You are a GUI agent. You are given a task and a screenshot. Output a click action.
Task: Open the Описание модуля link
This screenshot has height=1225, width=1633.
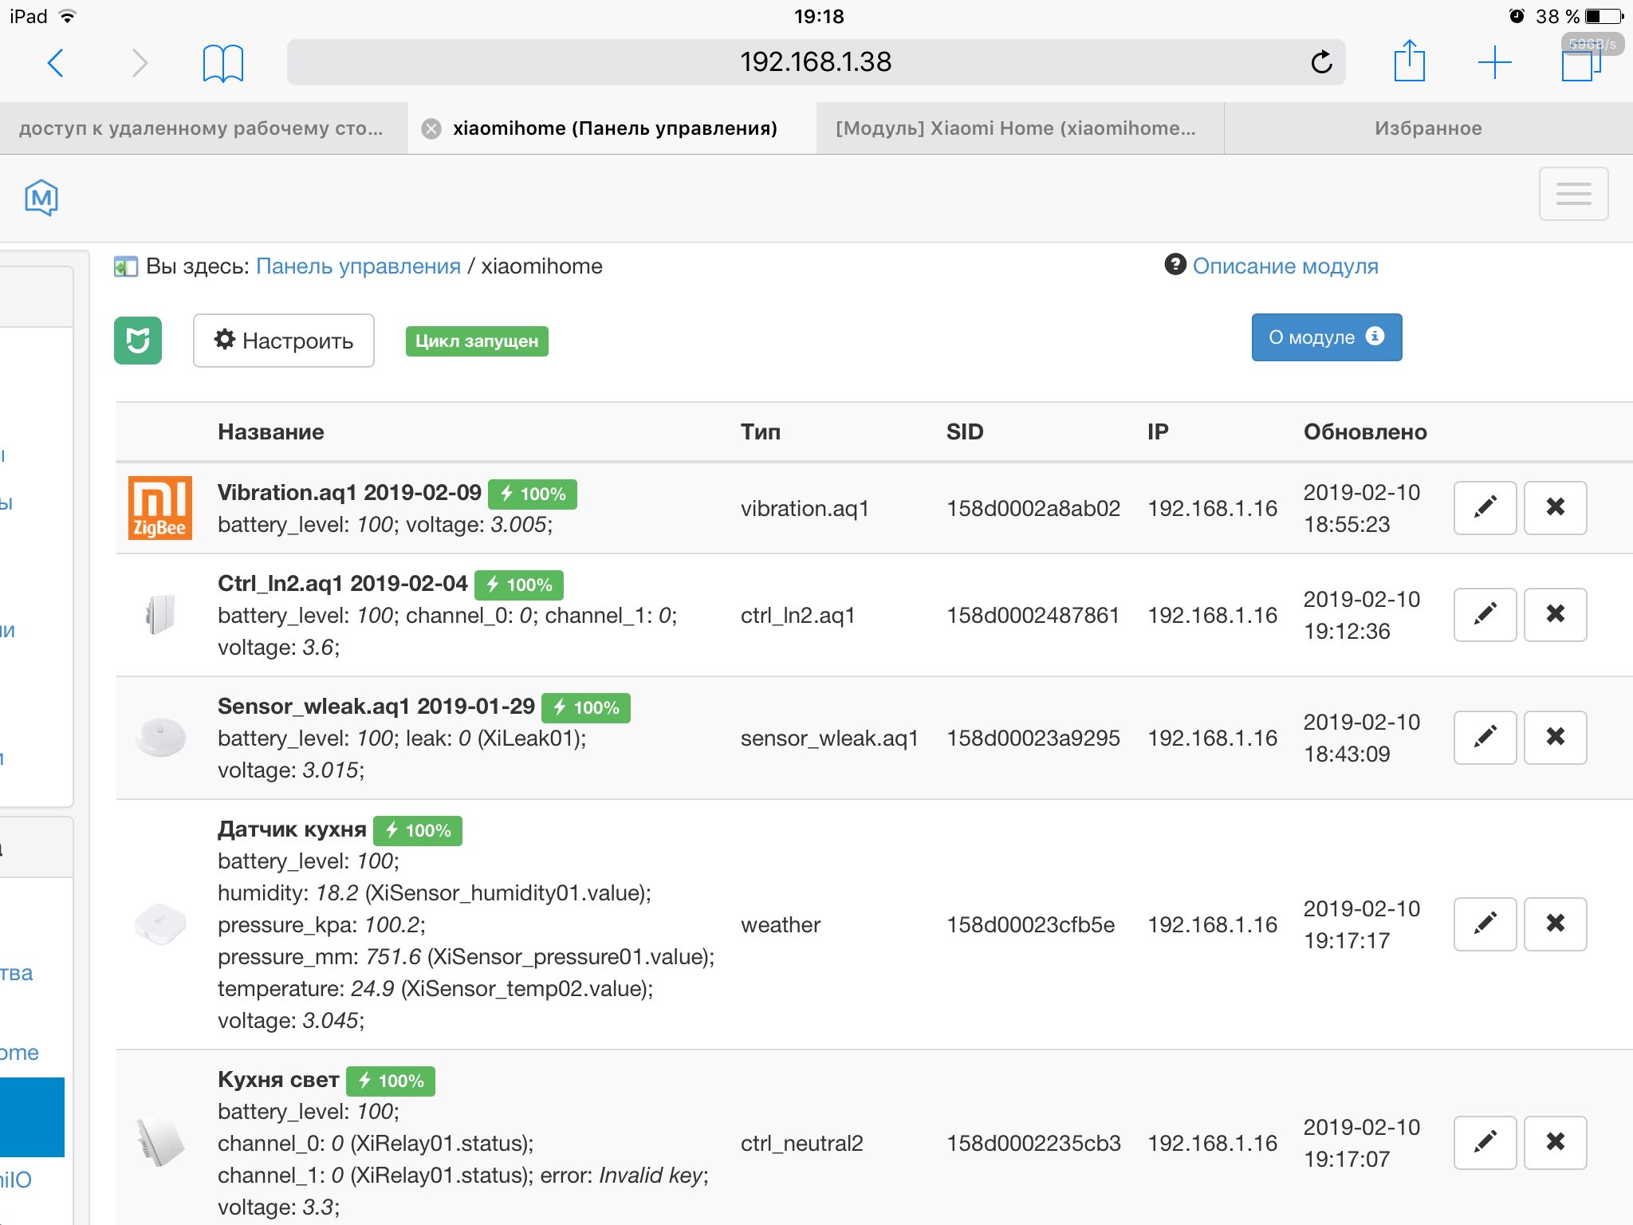1285,266
